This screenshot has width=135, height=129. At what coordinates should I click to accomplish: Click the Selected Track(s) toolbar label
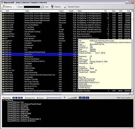pos(74,7)
